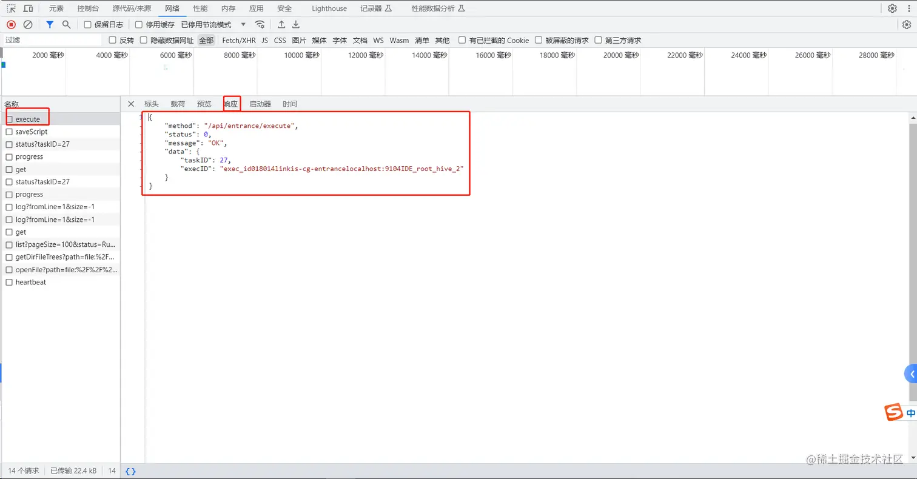This screenshot has width=917, height=479.
Task: Open network panel settings gear
Action: [907, 25]
